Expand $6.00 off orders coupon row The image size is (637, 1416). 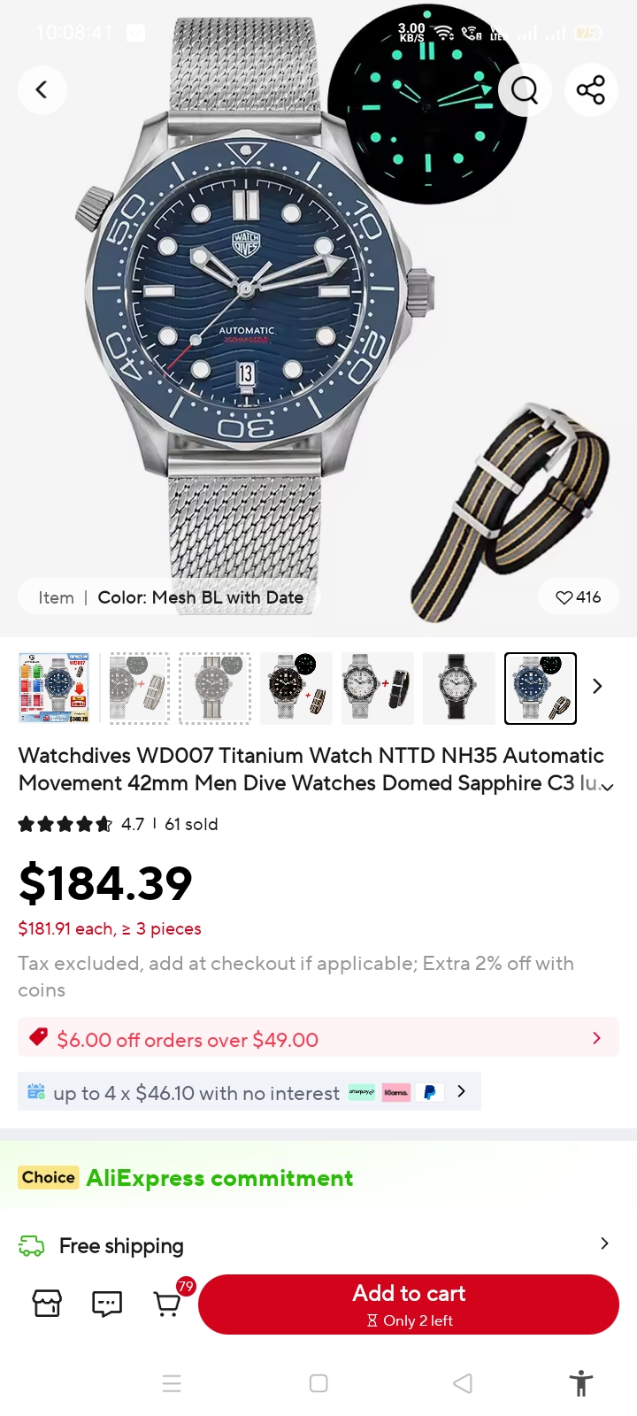(318, 1037)
